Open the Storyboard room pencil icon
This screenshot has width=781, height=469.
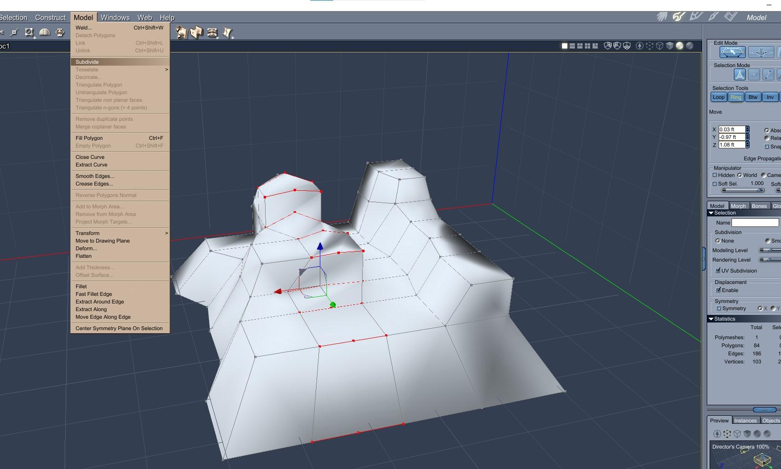[x=696, y=17]
